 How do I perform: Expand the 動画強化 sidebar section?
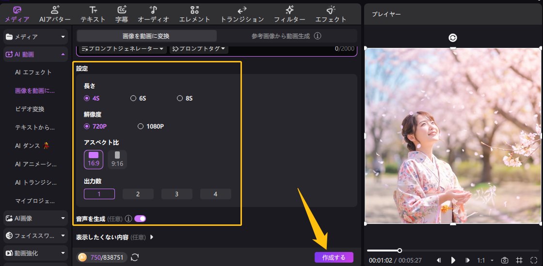click(36, 253)
